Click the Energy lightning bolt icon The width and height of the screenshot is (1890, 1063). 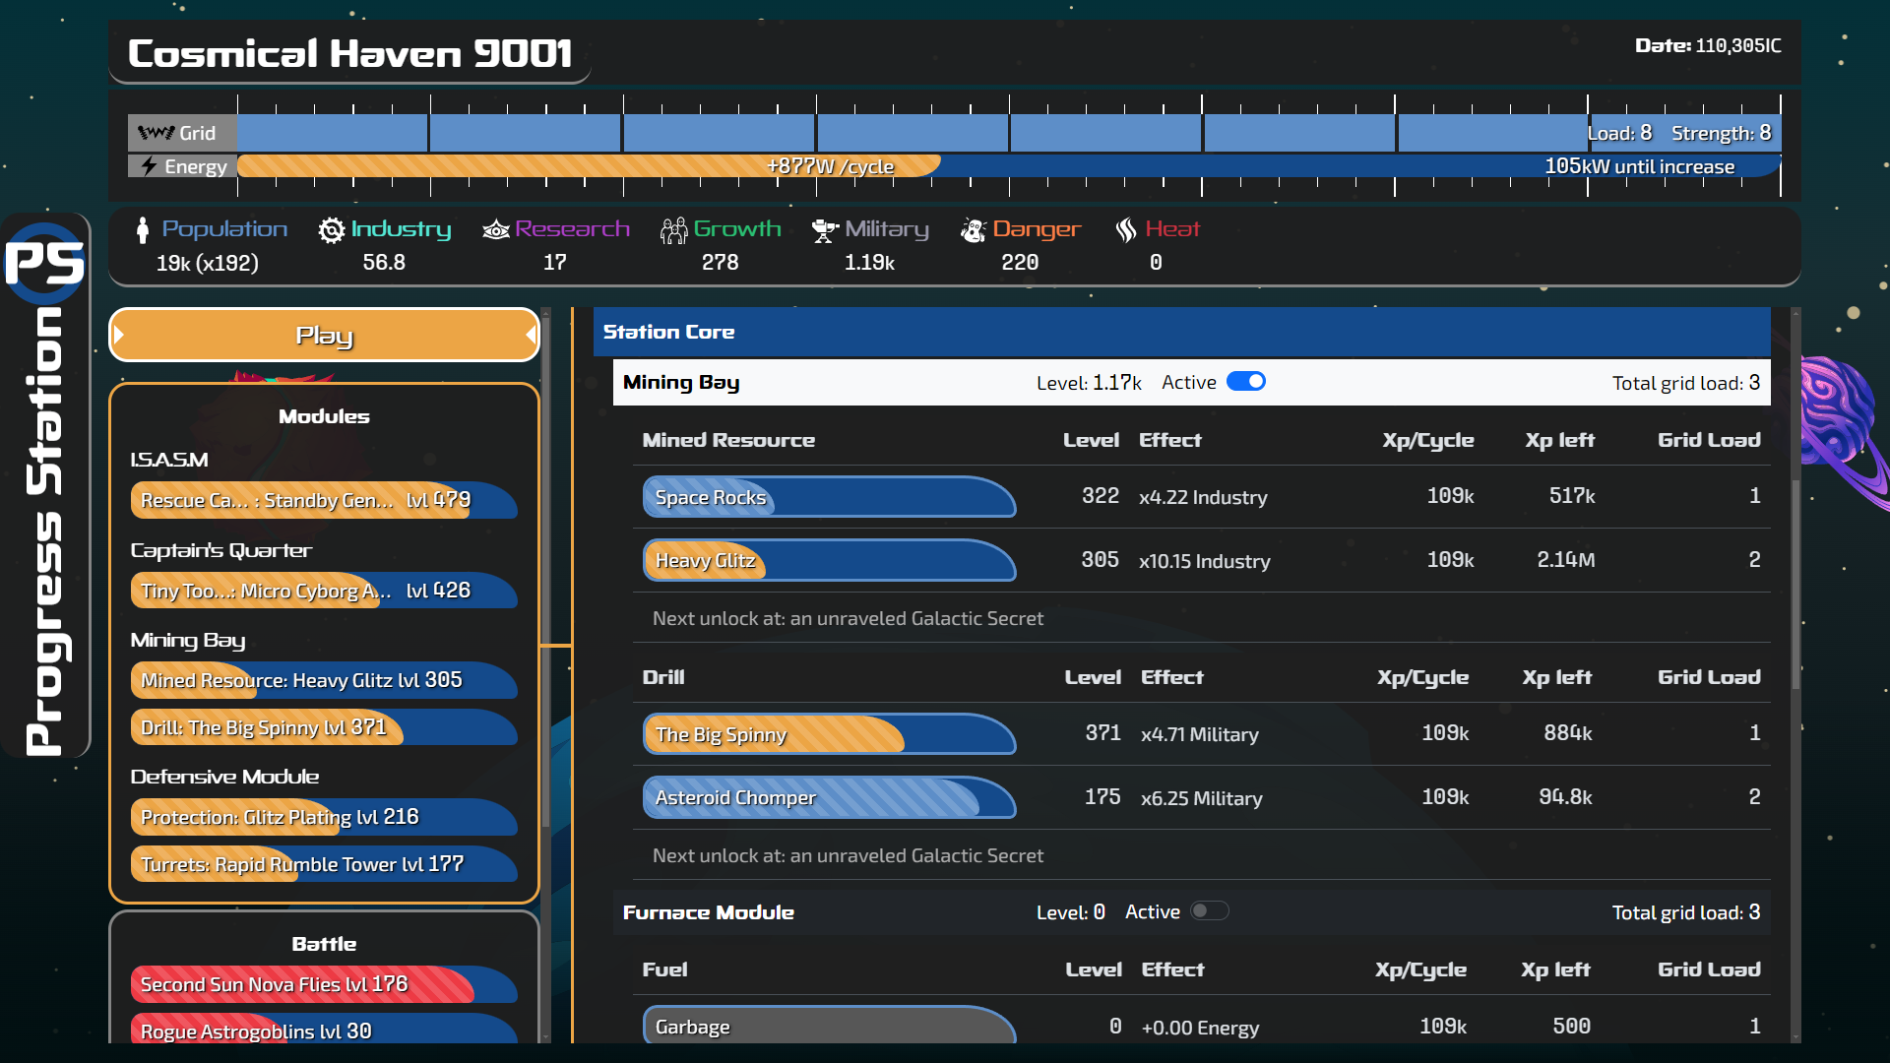click(x=149, y=166)
